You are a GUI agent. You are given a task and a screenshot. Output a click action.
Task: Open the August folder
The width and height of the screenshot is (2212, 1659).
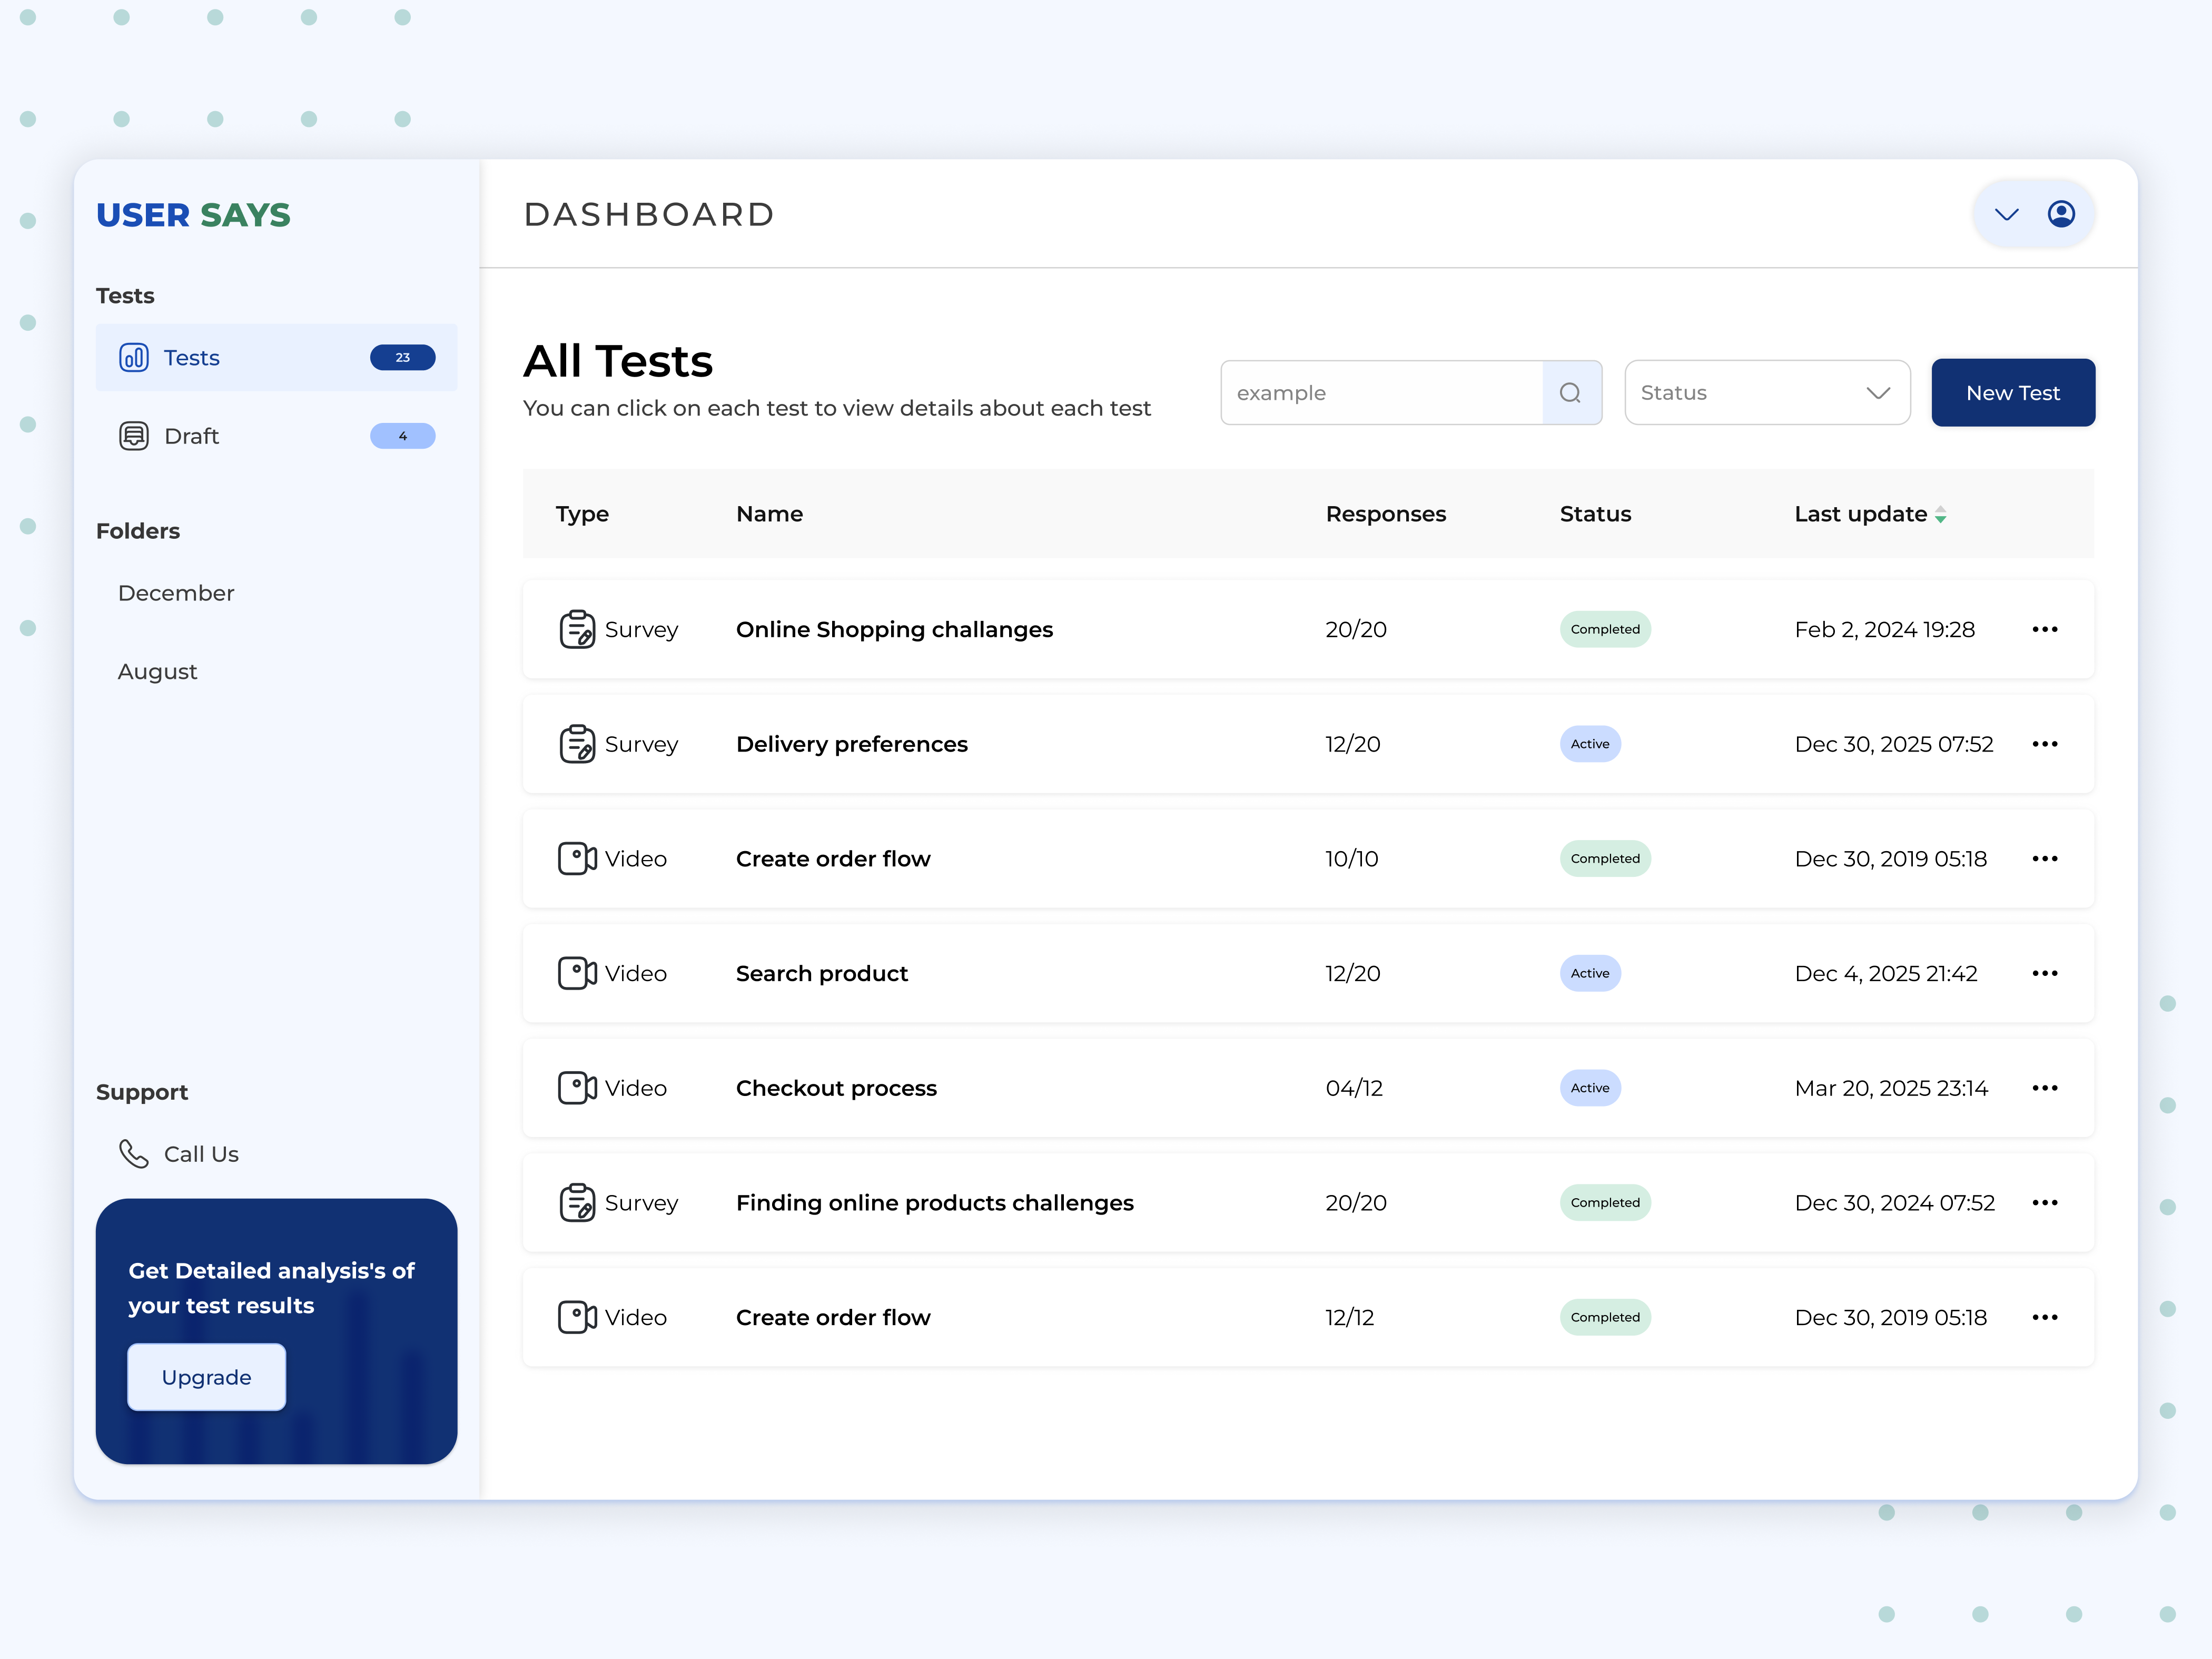157,671
